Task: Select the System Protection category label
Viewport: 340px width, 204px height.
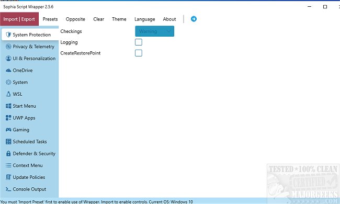Action: [x=32, y=35]
